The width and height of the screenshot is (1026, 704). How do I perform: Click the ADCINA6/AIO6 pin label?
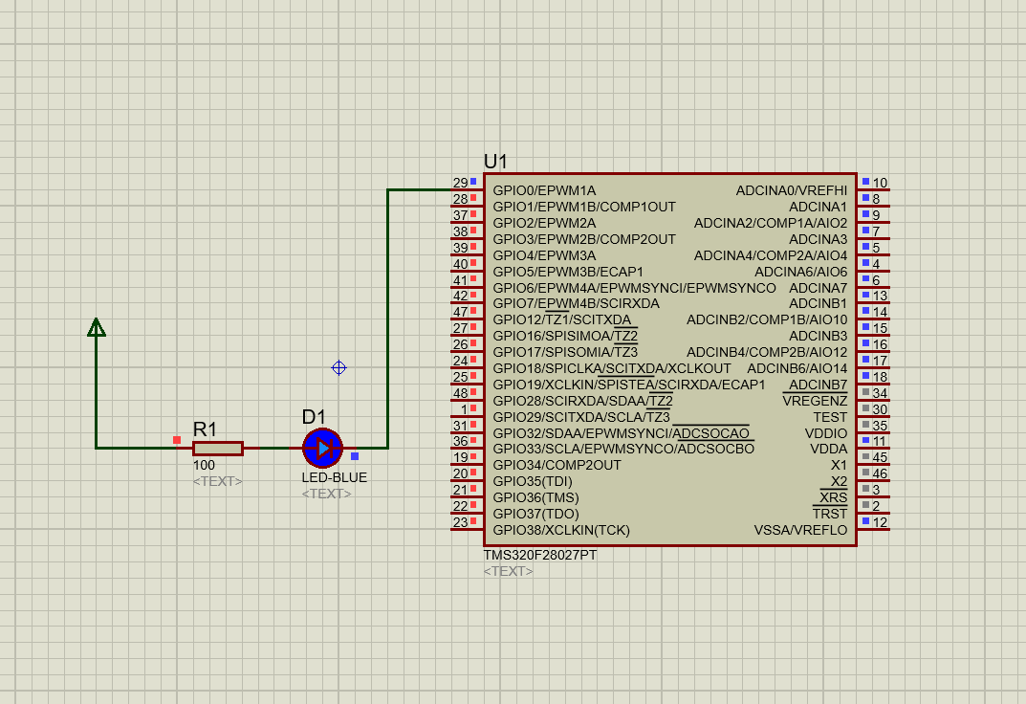point(801,272)
